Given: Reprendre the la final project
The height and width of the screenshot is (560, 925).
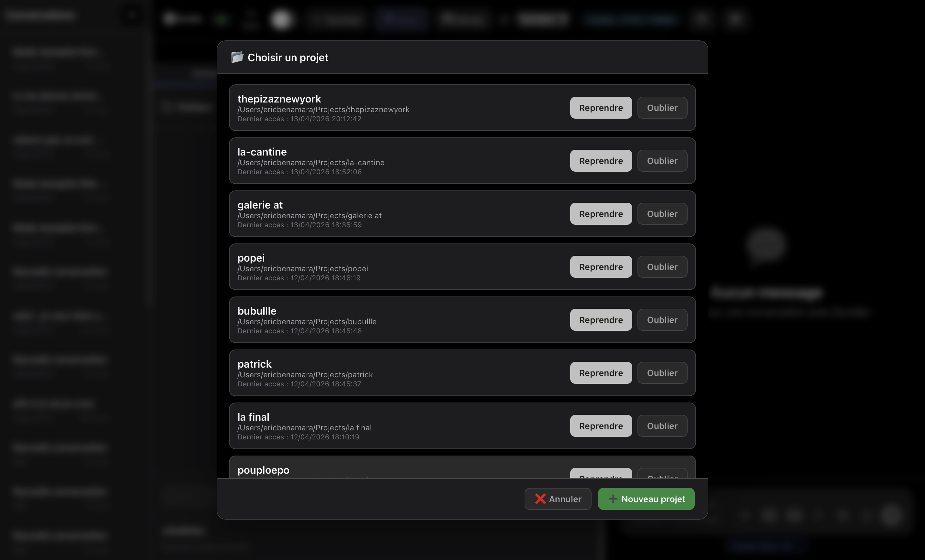Looking at the screenshot, I should [x=600, y=425].
